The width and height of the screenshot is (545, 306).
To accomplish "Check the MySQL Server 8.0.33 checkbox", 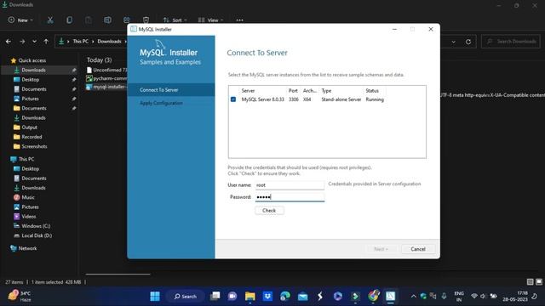I will (233, 99).
